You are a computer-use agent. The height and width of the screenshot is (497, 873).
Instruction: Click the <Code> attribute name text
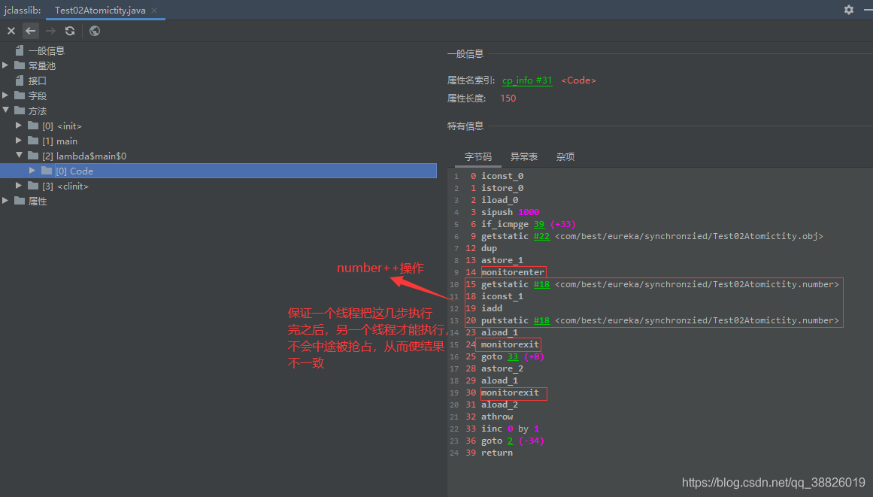click(578, 80)
